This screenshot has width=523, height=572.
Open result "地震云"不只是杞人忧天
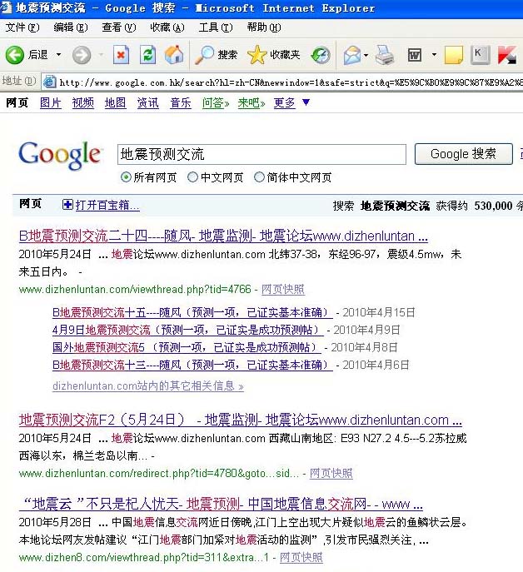pos(221,505)
